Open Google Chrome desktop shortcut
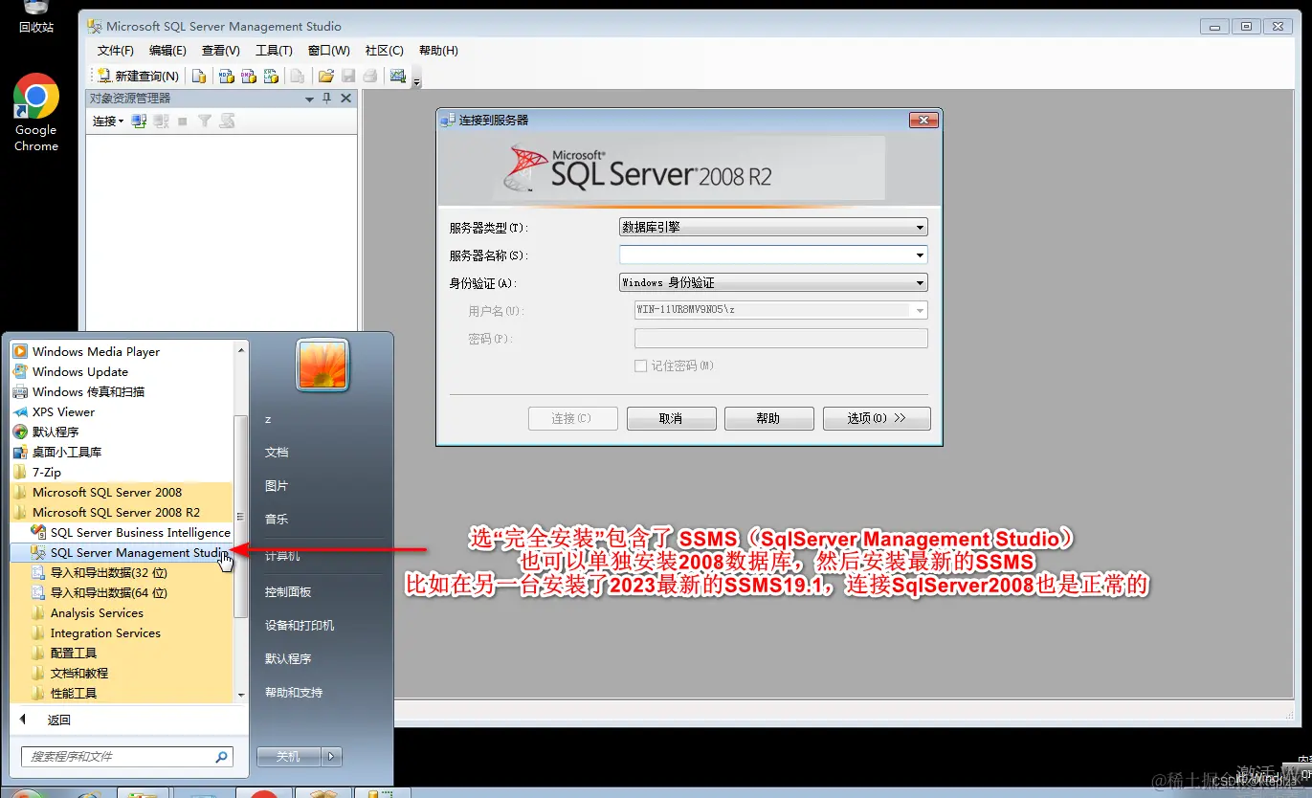Viewport: 1312px width, 798px height. click(36, 113)
